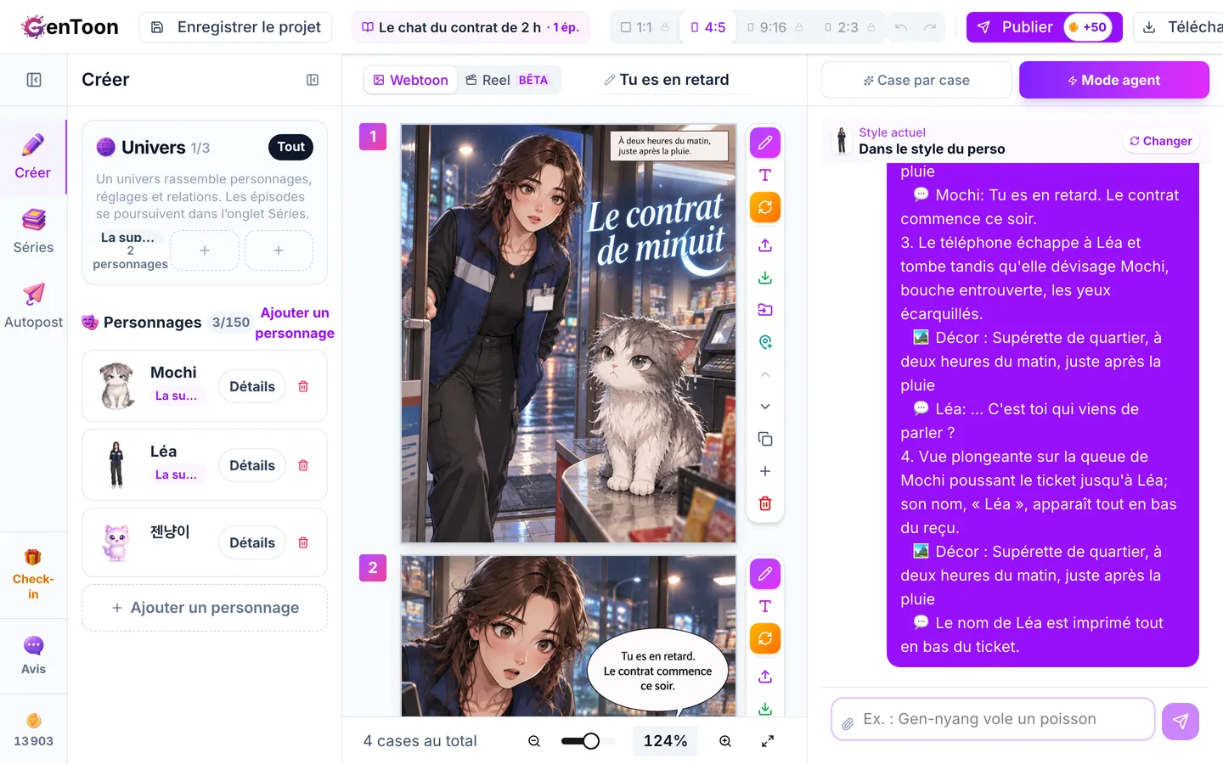Click the prompt input field
Image resolution: width=1223 pixels, height=764 pixels.
coord(993,719)
